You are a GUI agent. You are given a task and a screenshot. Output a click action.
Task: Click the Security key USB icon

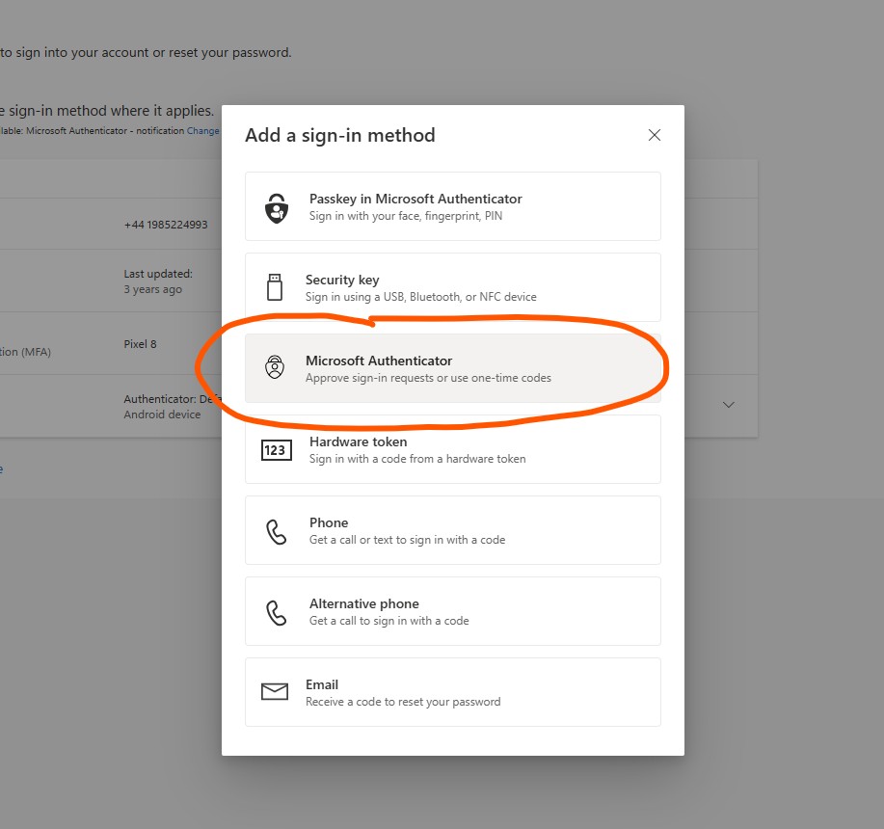click(275, 287)
